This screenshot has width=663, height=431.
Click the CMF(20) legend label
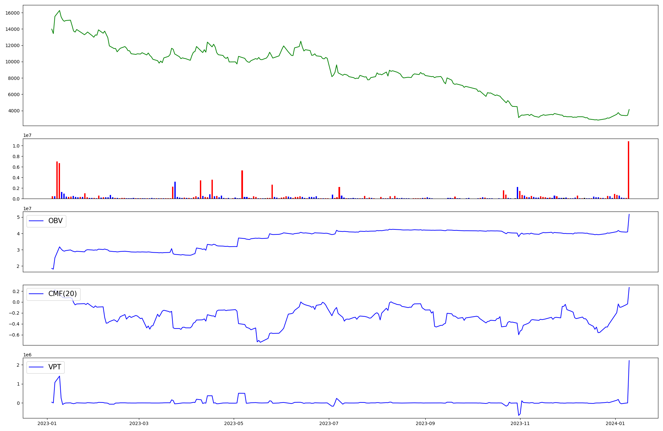[62, 294]
